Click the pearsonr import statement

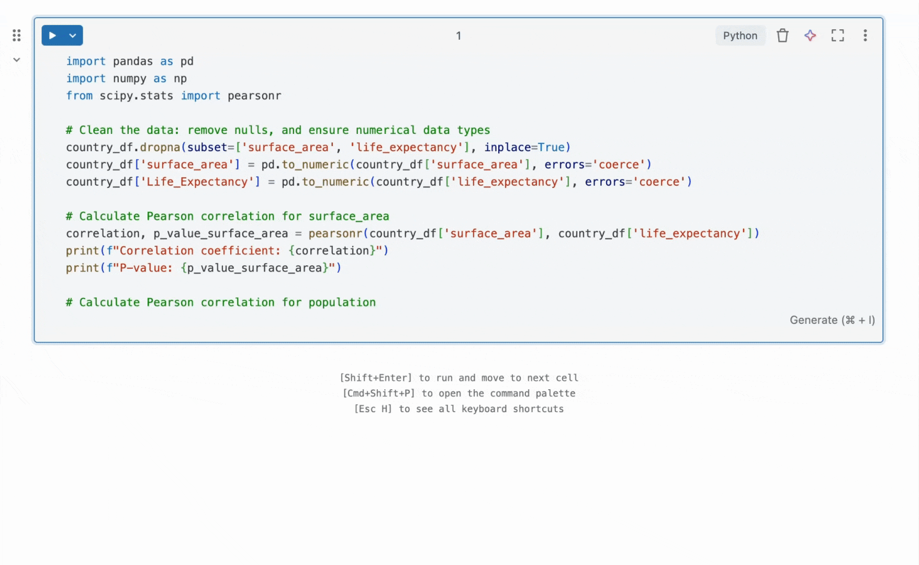click(x=254, y=95)
